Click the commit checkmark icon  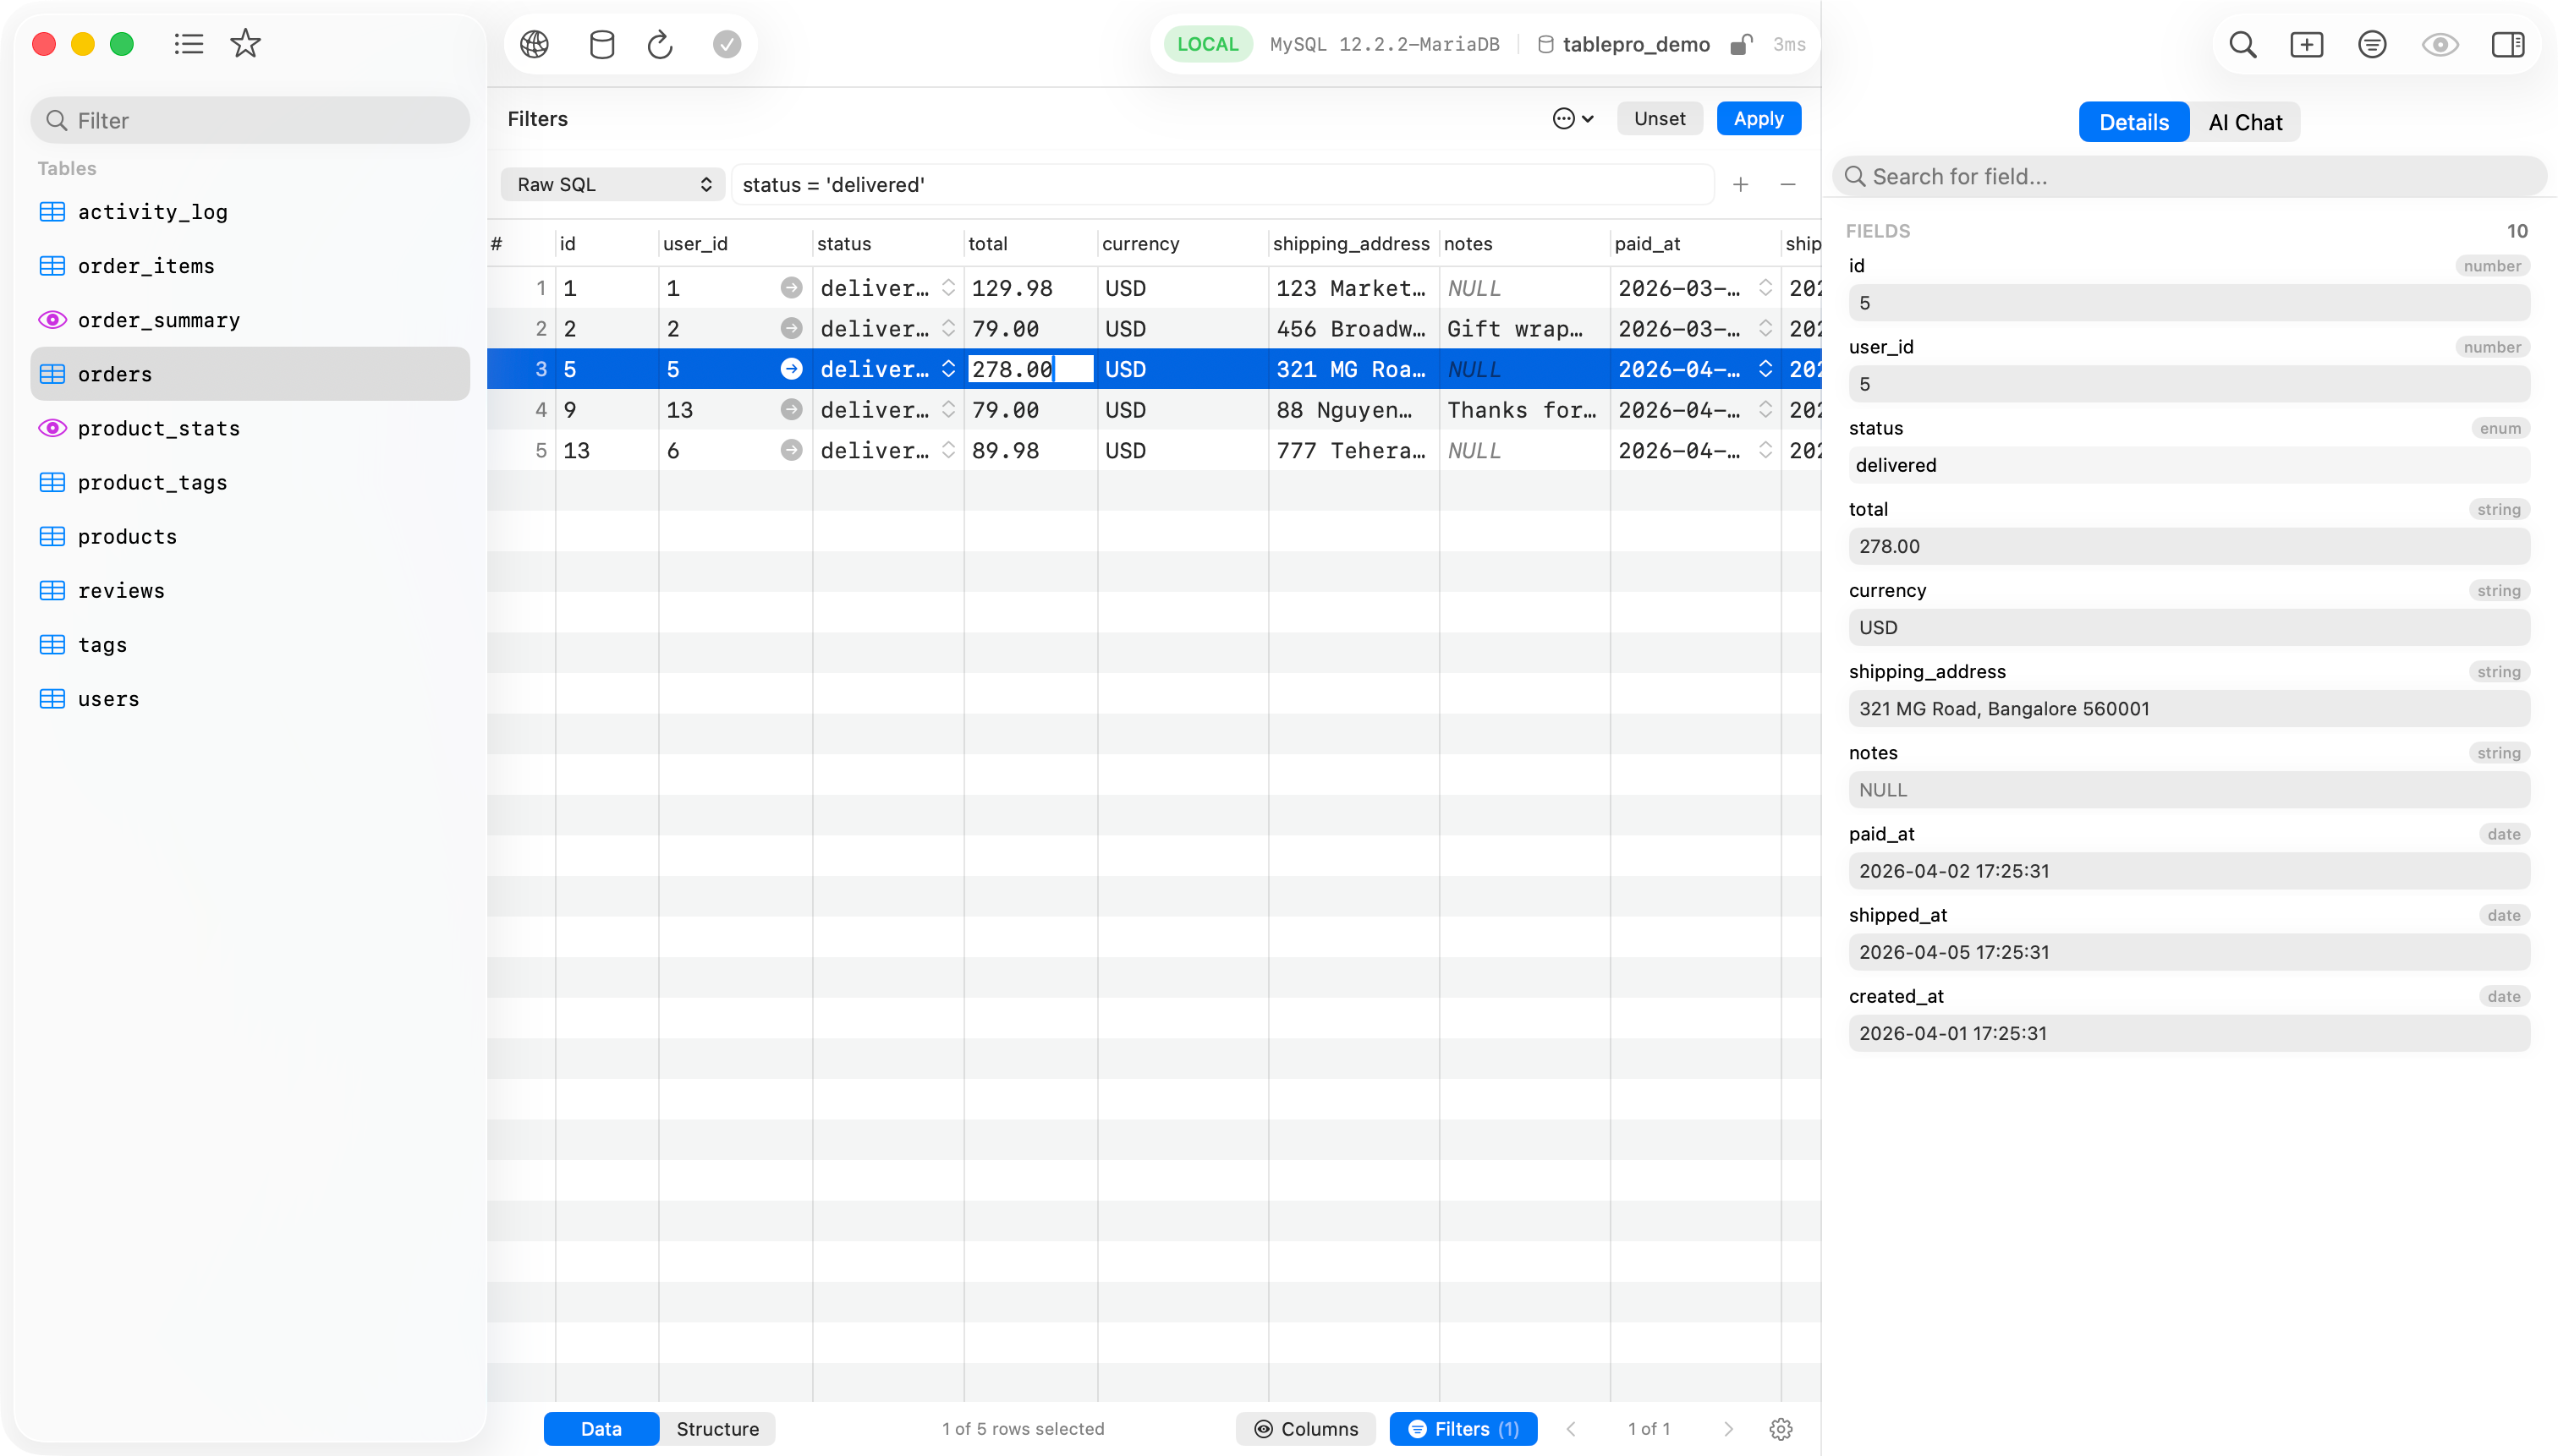pyautogui.click(x=727, y=44)
